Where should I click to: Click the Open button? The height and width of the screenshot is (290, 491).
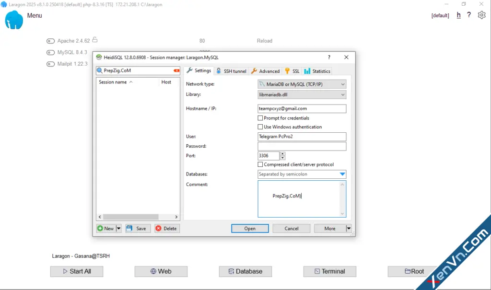click(x=250, y=229)
